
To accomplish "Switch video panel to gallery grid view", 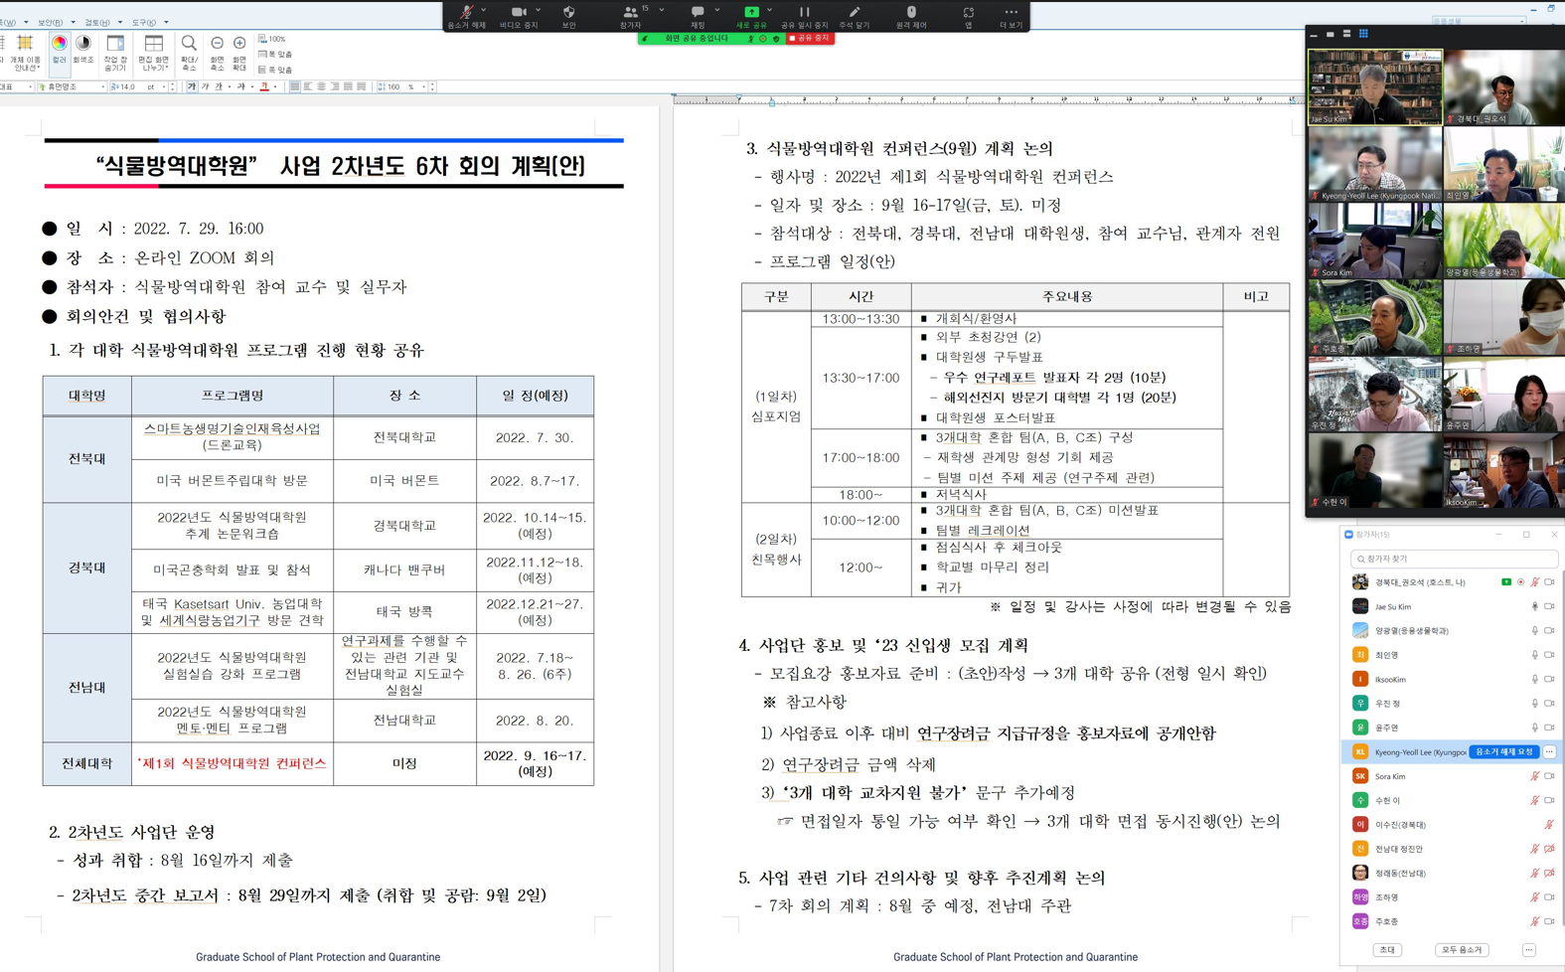I will [x=1363, y=34].
